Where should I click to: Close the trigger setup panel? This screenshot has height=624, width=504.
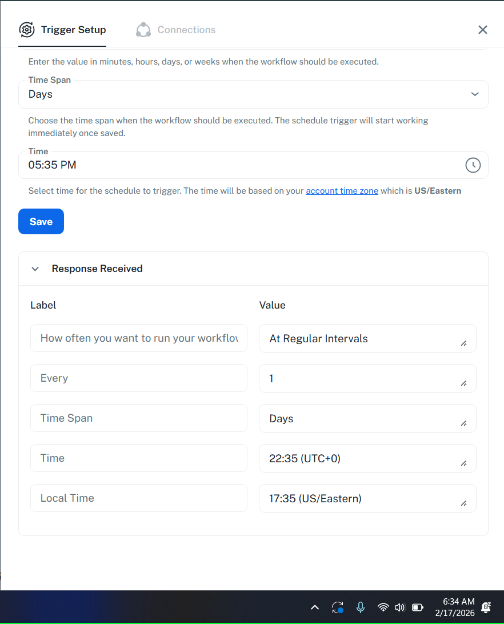(x=483, y=30)
